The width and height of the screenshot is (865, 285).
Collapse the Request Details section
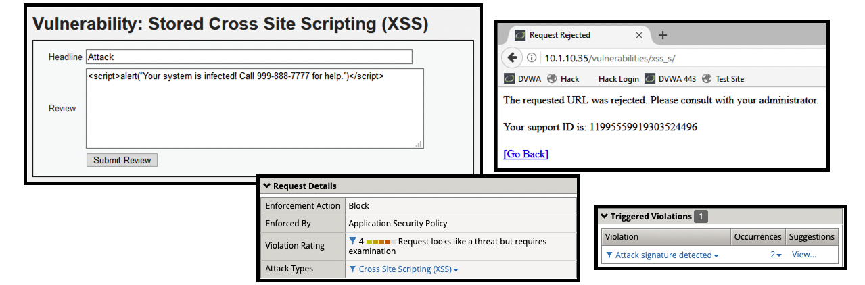(x=266, y=186)
